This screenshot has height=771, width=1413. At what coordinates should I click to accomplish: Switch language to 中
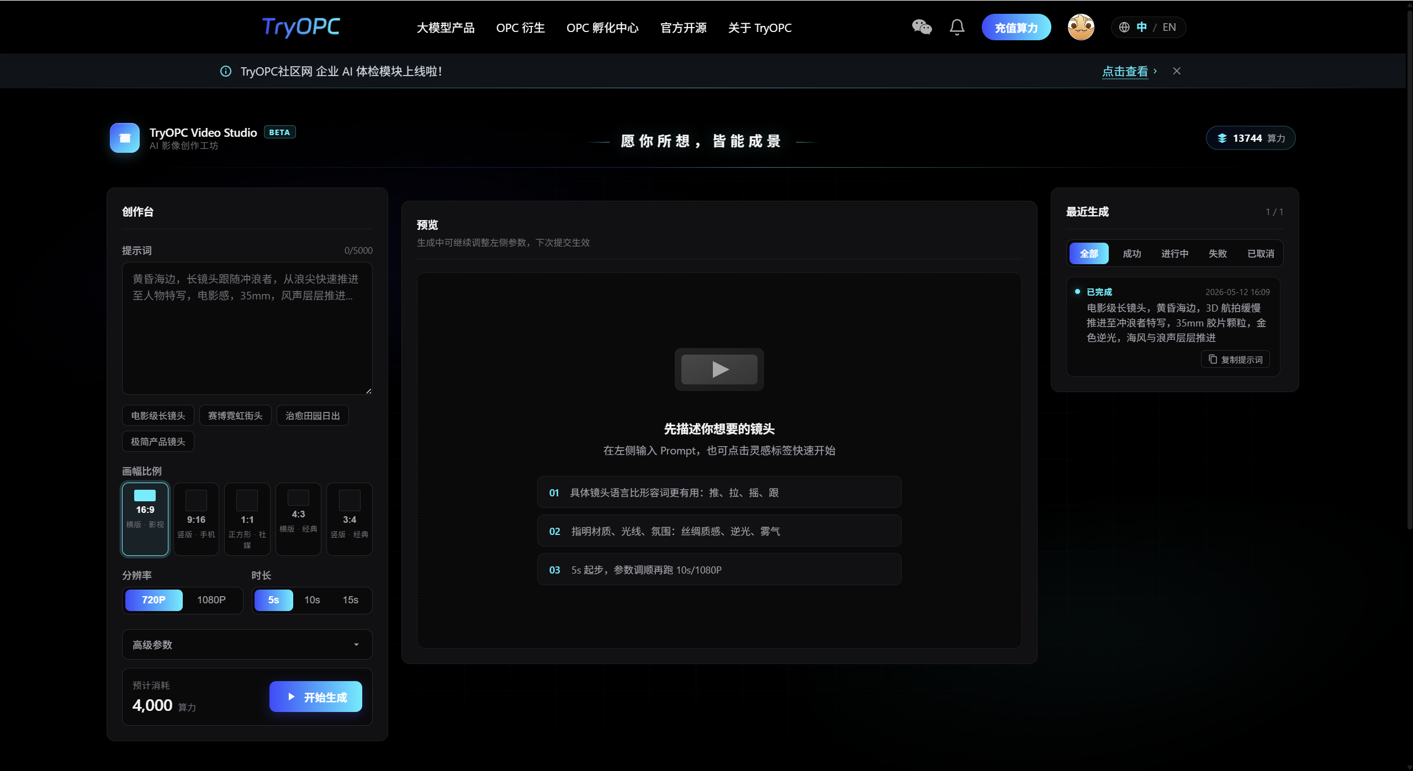point(1141,27)
